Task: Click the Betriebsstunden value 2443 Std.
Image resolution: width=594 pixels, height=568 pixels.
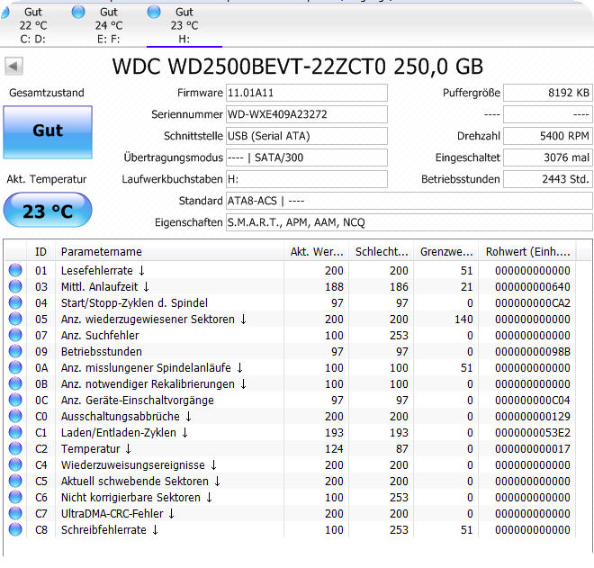Action: [x=548, y=179]
